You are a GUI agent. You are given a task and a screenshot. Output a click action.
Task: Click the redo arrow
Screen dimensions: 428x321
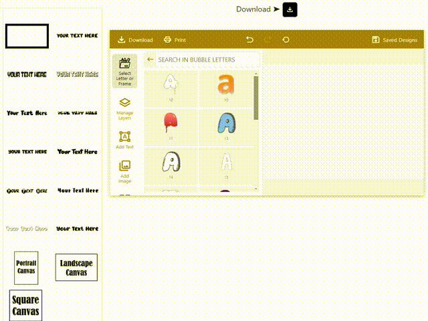point(268,40)
